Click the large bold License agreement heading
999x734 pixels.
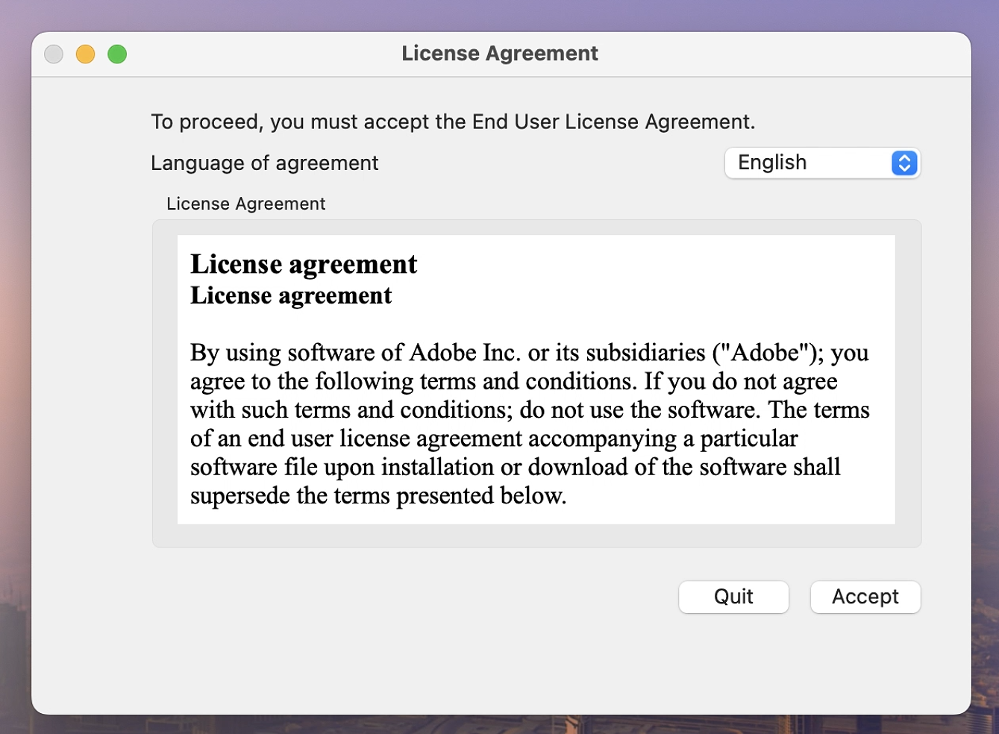click(304, 264)
